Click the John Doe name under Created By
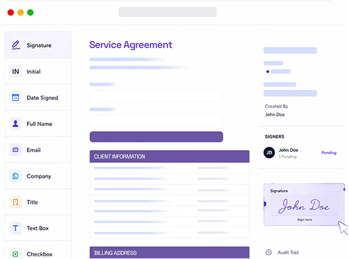Image resolution: width=349 pixels, height=259 pixels. [x=275, y=115]
